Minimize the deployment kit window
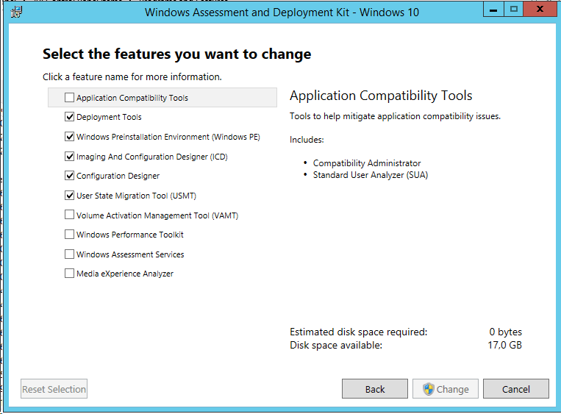561x414 pixels. [493, 9]
